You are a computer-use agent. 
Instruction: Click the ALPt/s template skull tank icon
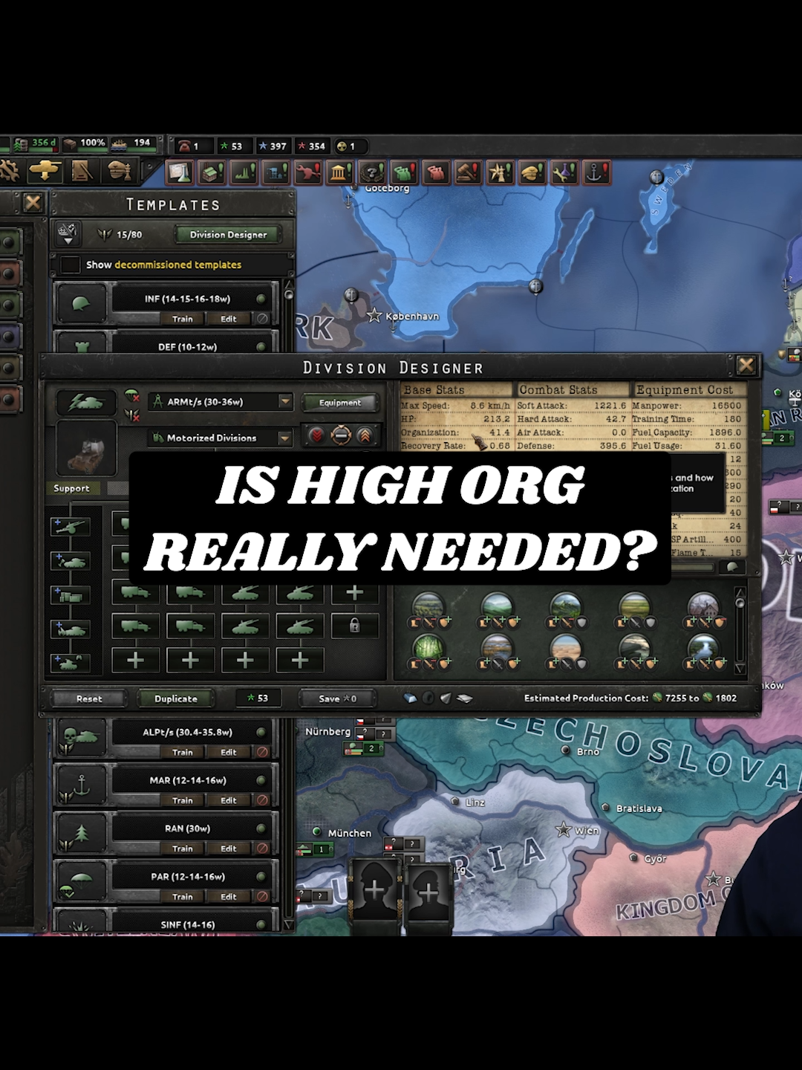tap(80, 737)
